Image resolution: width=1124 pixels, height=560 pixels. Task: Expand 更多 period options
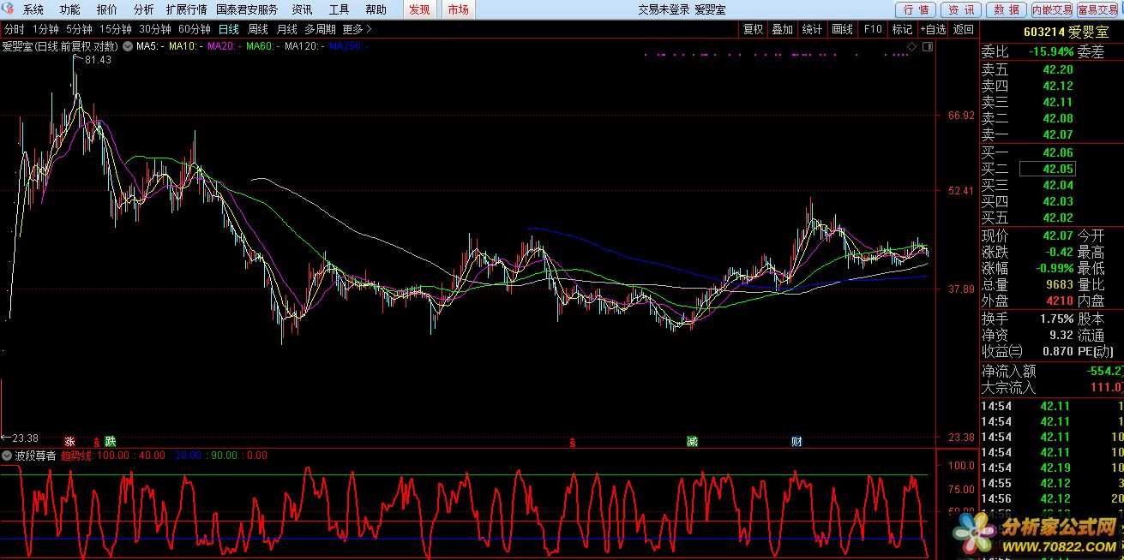click(357, 29)
